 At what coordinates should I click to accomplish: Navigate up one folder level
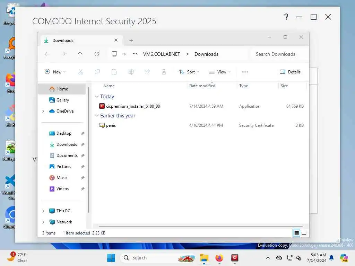coord(80,54)
